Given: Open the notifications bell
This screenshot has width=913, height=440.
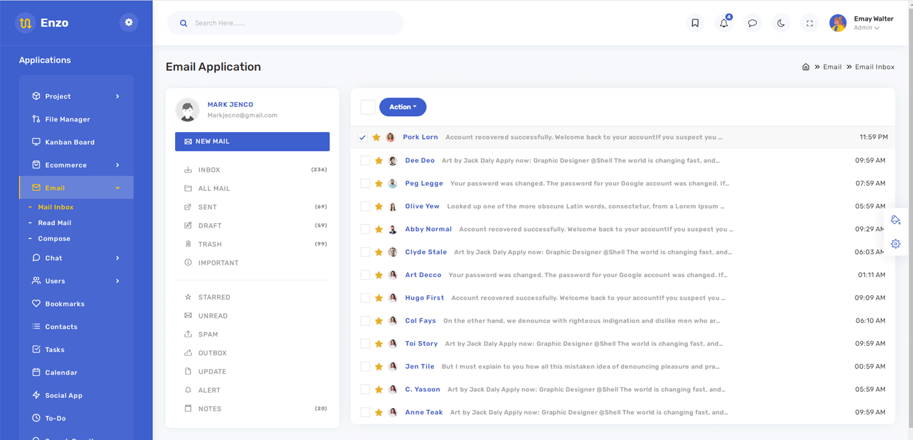Looking at the screenshot, I should click(x=724, y=23).
